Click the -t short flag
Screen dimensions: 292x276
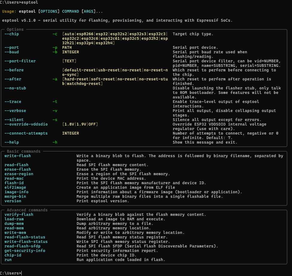pyautogui.click(x=55, y=102)
